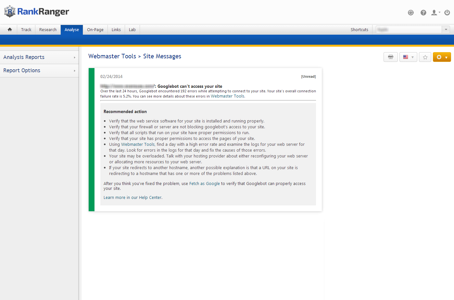Log out using the power icon
Screen dimensions: 454x300
pyautogui.click(x=447, y=13)
